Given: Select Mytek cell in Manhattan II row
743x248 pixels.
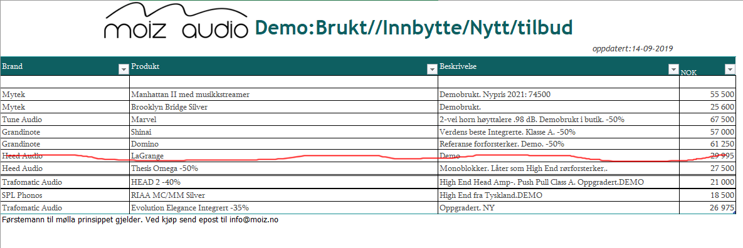Looking at the screenshot, I should [x=65, y=95].
